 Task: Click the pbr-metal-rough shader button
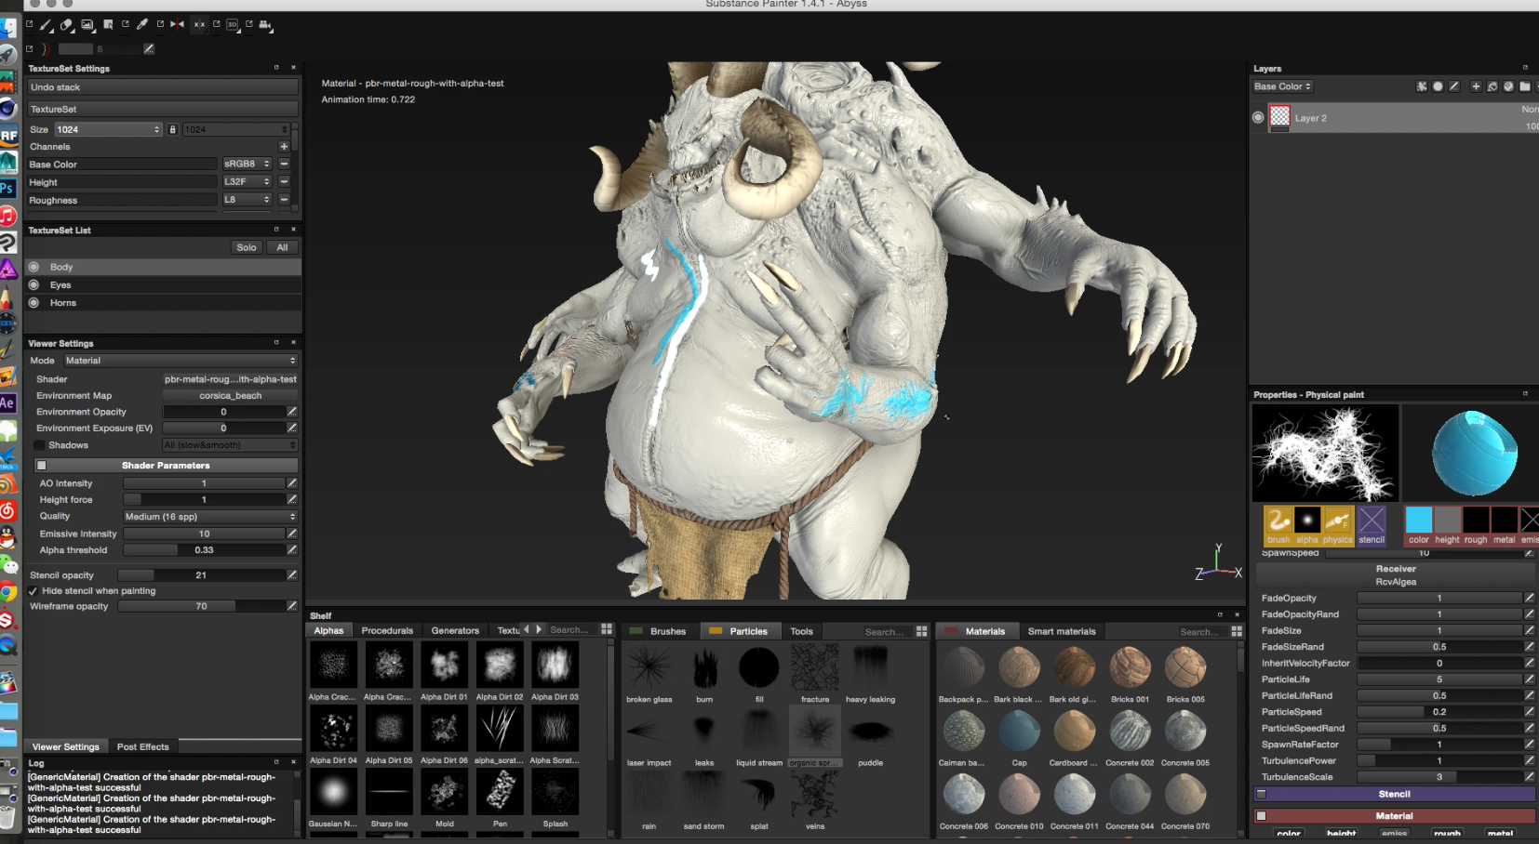click(x=230, y=379)
